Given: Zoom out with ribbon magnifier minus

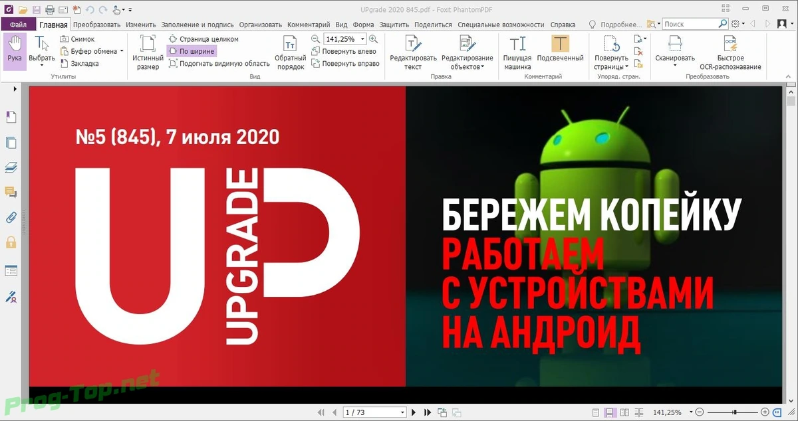Looking at the screenshot, I should click(x=316, y=39).
